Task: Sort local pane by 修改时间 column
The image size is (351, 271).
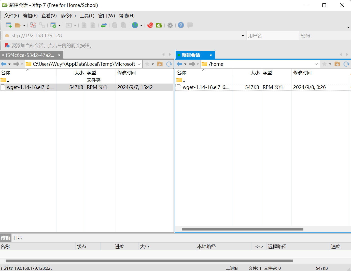Action: pyautogui.click(x=144, y=73)
